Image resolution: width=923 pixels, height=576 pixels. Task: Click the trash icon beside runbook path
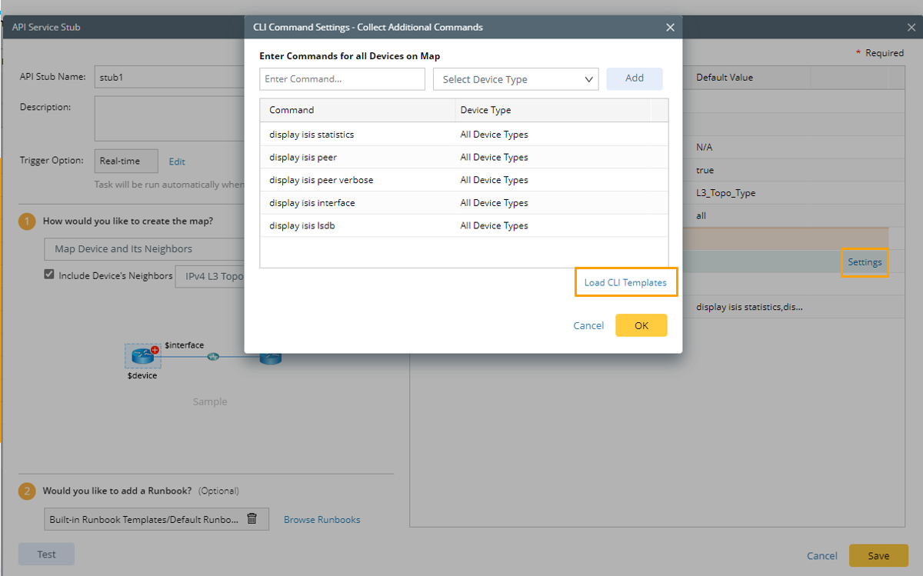pyautogui.click(x=252, y=519)
